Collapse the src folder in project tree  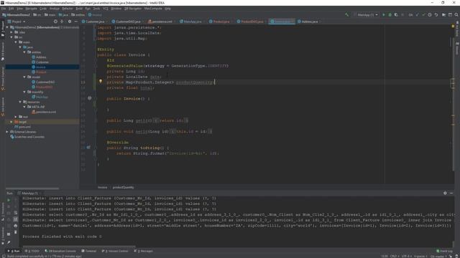coord(11,37)
